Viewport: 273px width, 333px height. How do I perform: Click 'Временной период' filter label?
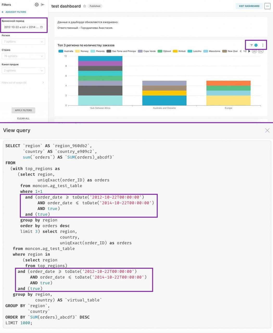(13, 21)
